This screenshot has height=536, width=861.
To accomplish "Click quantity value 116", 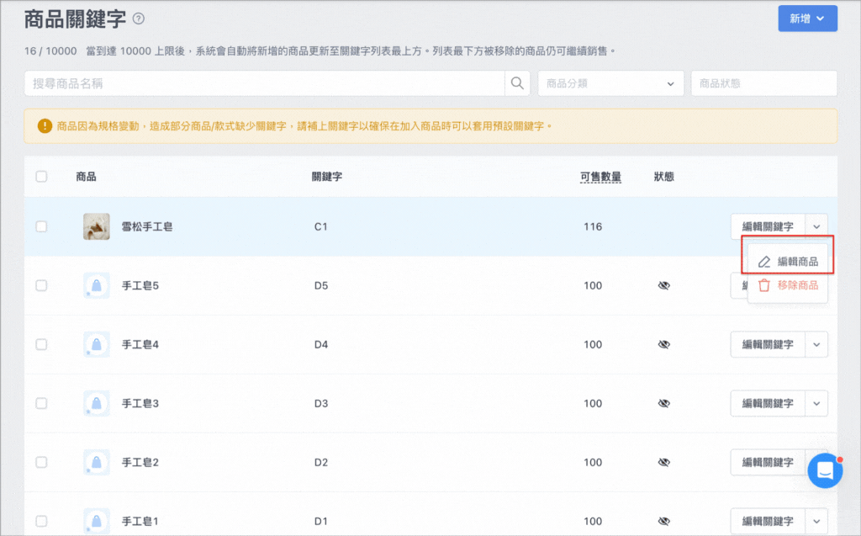I will coord(593,226).
